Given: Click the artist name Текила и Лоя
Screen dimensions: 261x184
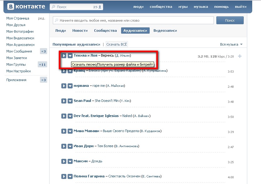Looking at the screenshot, I should point(86,55).
